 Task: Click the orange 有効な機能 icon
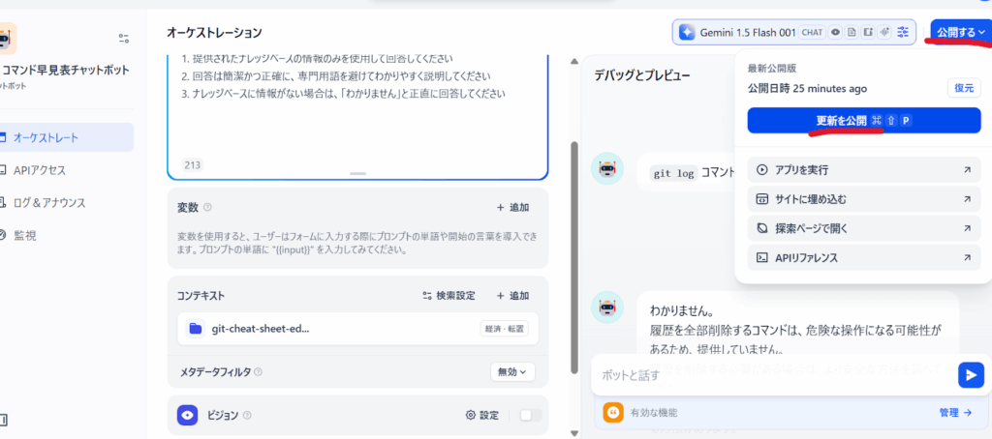click(611, 412)
